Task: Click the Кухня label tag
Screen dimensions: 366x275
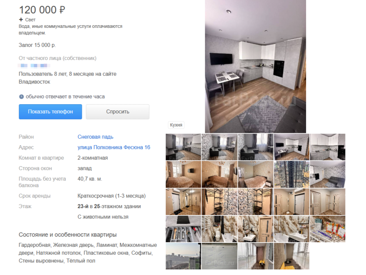Action: (176, 125)
